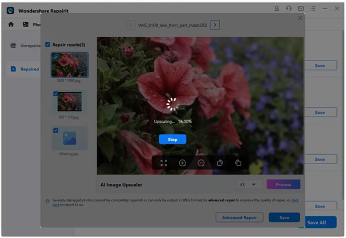Click the Photo repair icon beside Home
The image size is (346, 238).
(x=26, y=24)
